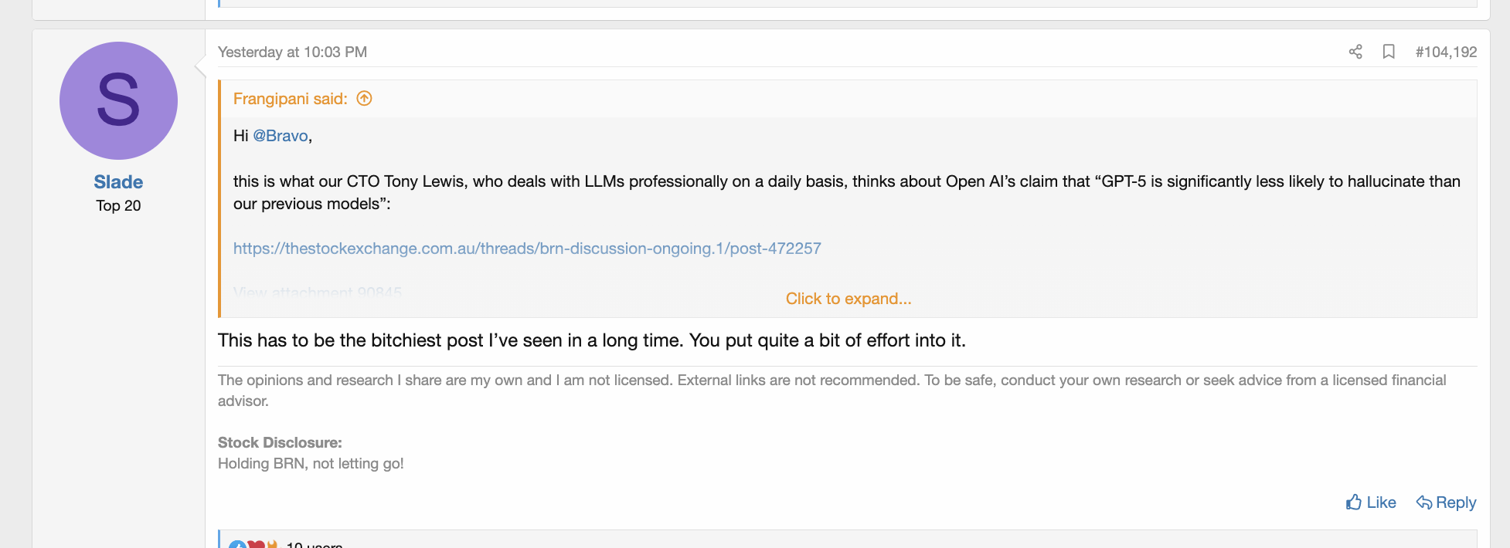Expand the quote via "Click to expand..."
1510x548 pixels.
click(849, 299)
